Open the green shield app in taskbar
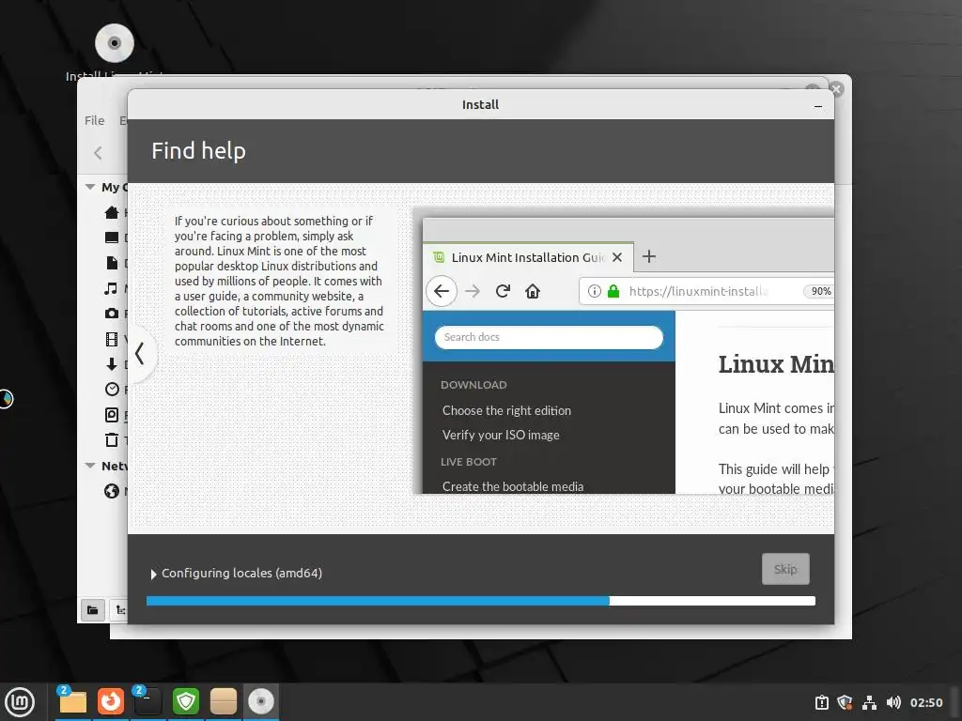 185,701
